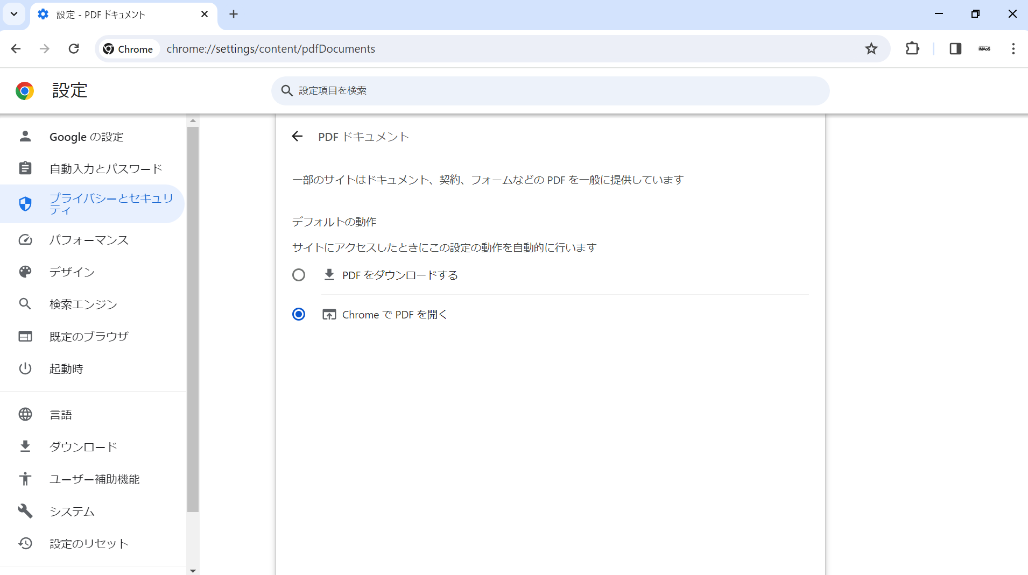Image resolution: width=1028 pixels, height=575 pixels.
Task: Open the tab search chevron dropdown
Action: pos(14,14)
